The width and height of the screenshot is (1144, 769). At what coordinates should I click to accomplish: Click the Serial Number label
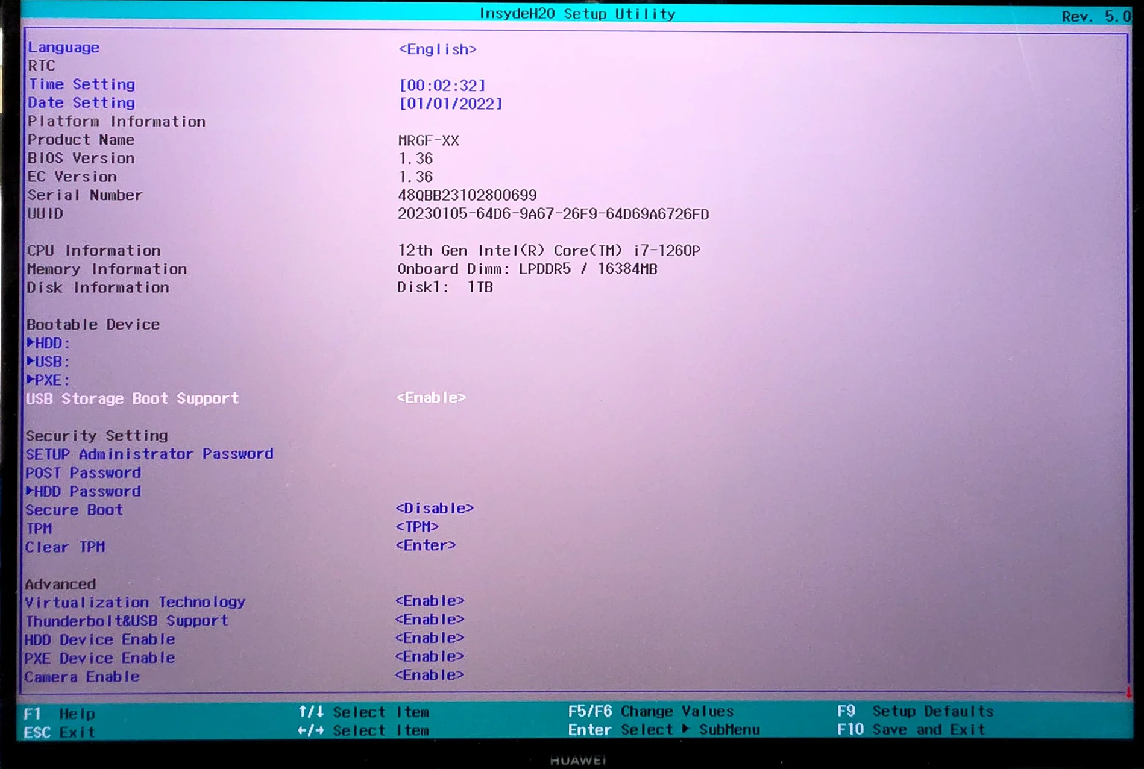(85, 195)
